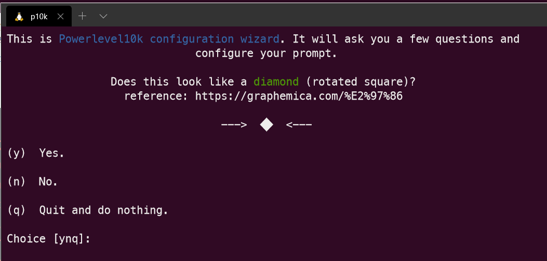Click the left arrow pointing at diamond
547x261 pixels.
point(233,125)
